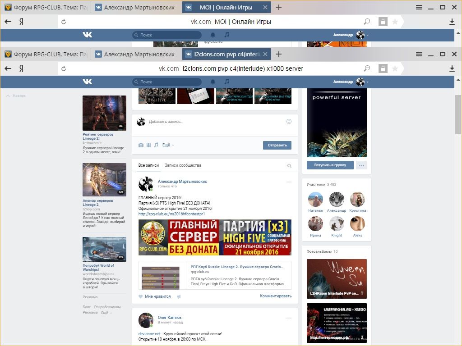Viewport: 462px width, 346px height.
Task: Open browser menu in the MOI window
Action: pyautogui.click(x=419, y=7)
